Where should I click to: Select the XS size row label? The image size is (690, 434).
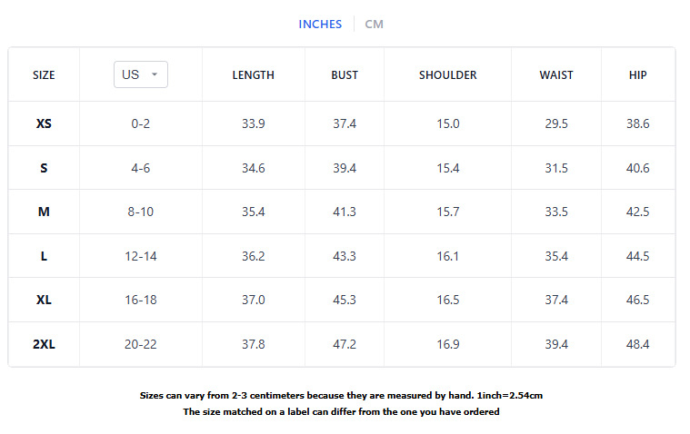coord(44,123)
